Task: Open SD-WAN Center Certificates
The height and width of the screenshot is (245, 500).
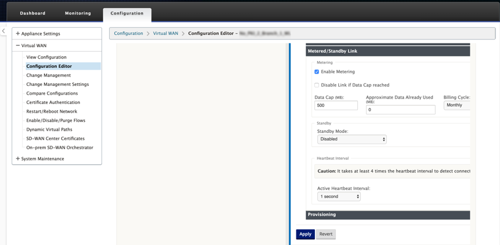Action: [x=56, y=138]
